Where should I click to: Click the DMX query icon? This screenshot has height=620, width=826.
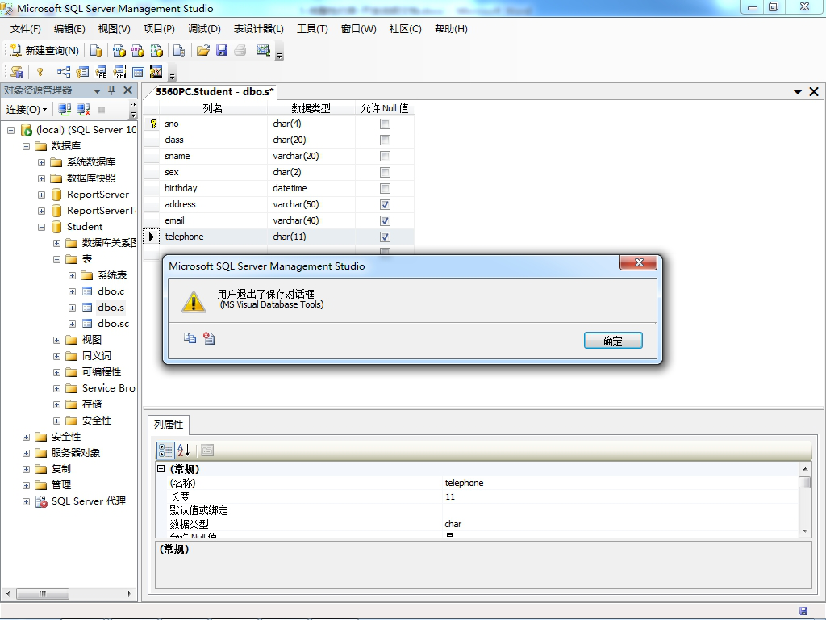click(137, 51)
